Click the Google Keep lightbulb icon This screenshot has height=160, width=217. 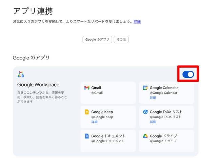pyautogui.click(x=87, y=112)
